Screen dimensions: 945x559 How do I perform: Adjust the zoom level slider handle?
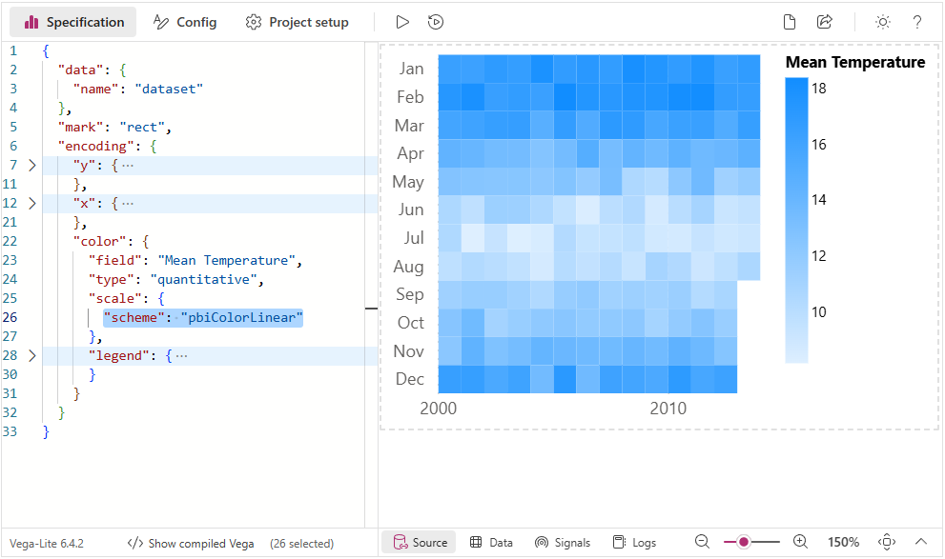pos(744,542)
